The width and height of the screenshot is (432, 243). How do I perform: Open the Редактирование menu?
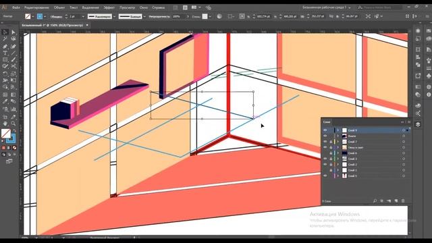tap(36, 7)
